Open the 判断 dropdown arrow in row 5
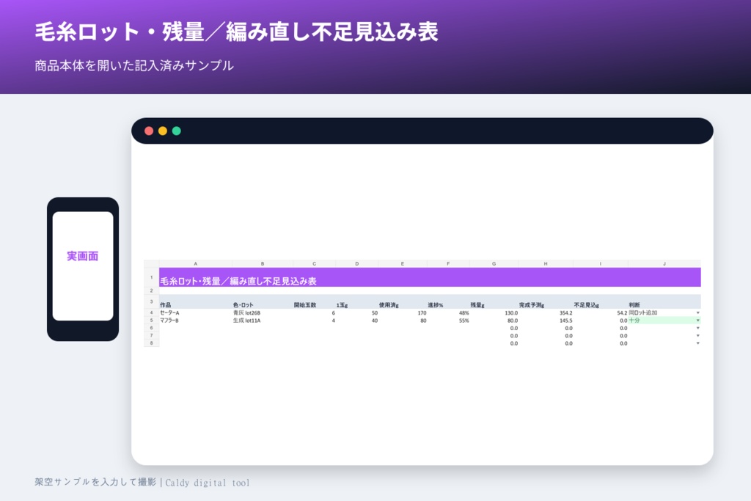The image size is (751, 501). [697, 321]
